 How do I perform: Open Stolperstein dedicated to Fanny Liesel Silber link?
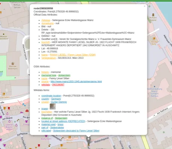(x=76, y=131)
